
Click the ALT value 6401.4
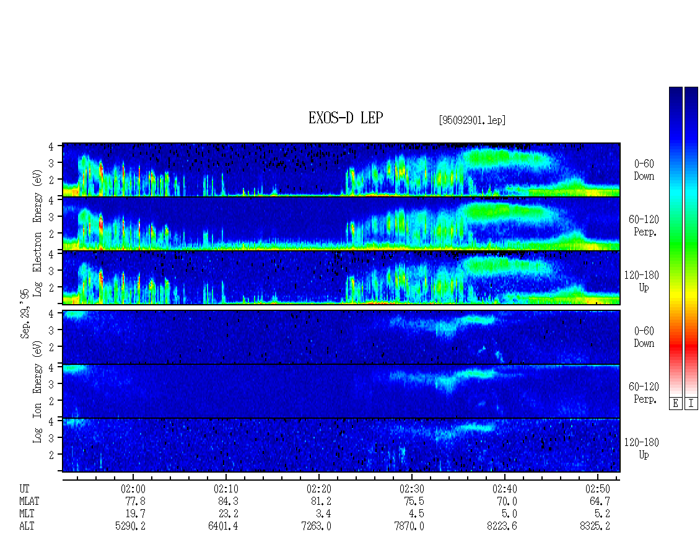(x=223, y=527)
